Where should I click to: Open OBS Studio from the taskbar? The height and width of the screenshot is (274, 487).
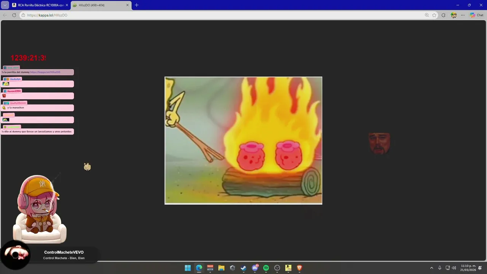pyautogui.click(x=277, y=268)
